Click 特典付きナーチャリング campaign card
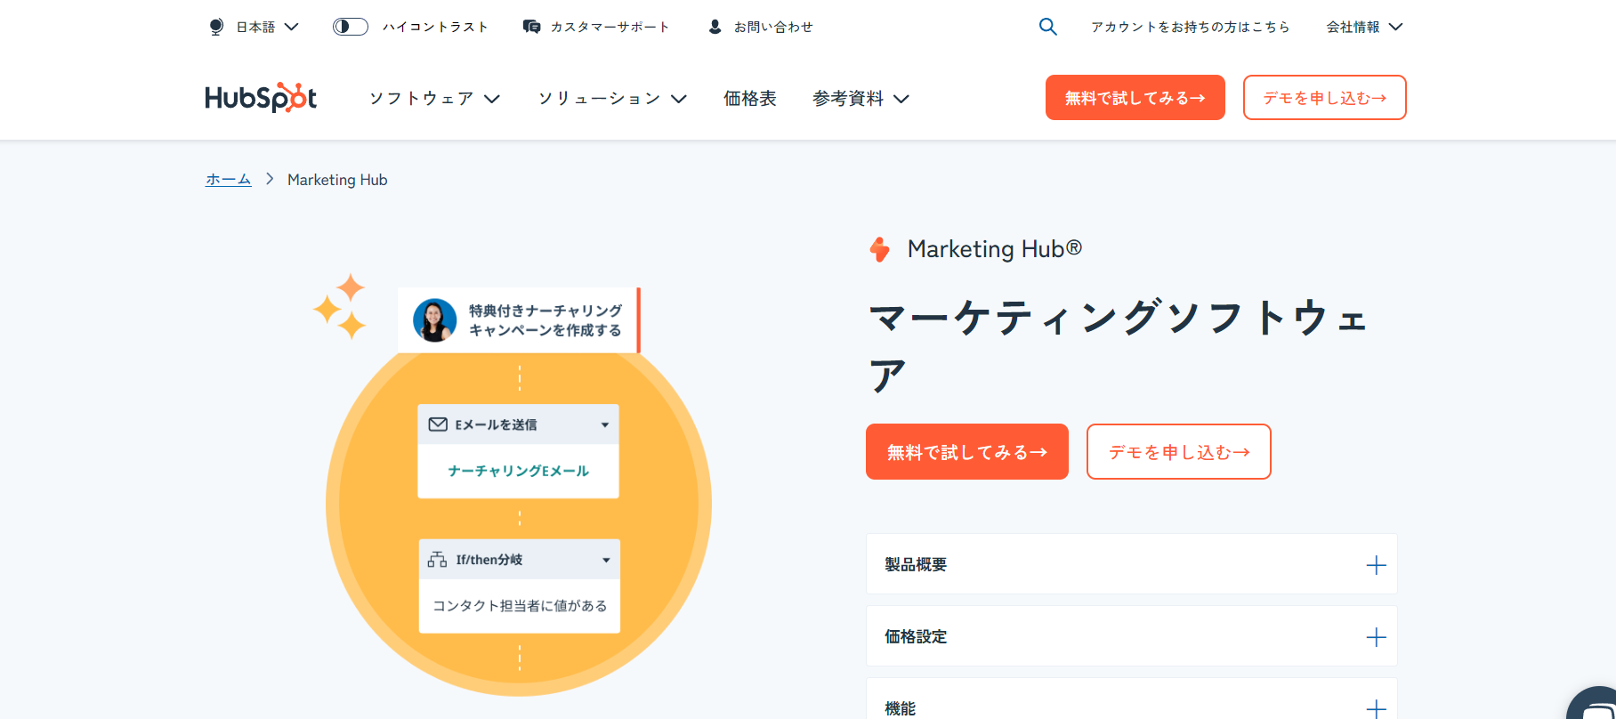This screenshot has height=719, width=1616. (519, 320)
